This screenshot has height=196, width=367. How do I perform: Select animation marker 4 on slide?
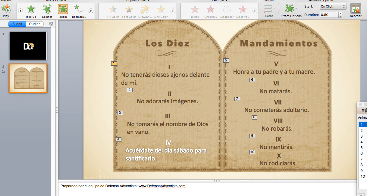(119, 139)
